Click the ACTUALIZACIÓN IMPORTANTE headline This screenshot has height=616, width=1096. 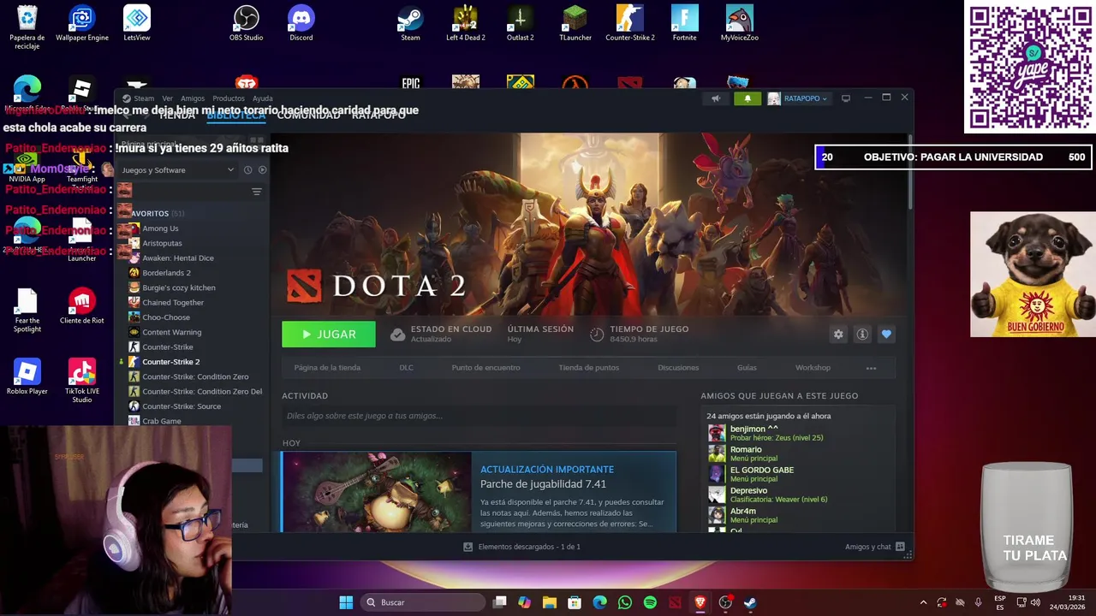tap(547, 470)
